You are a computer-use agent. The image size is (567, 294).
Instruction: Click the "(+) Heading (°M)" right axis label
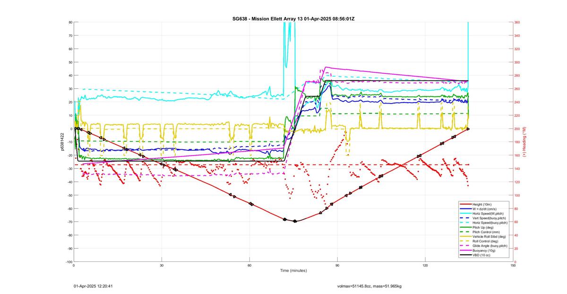tap(524, 142)
